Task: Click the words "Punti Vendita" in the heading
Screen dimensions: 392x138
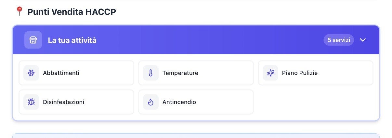Action: pyautogui.click(x=55, y=12)
